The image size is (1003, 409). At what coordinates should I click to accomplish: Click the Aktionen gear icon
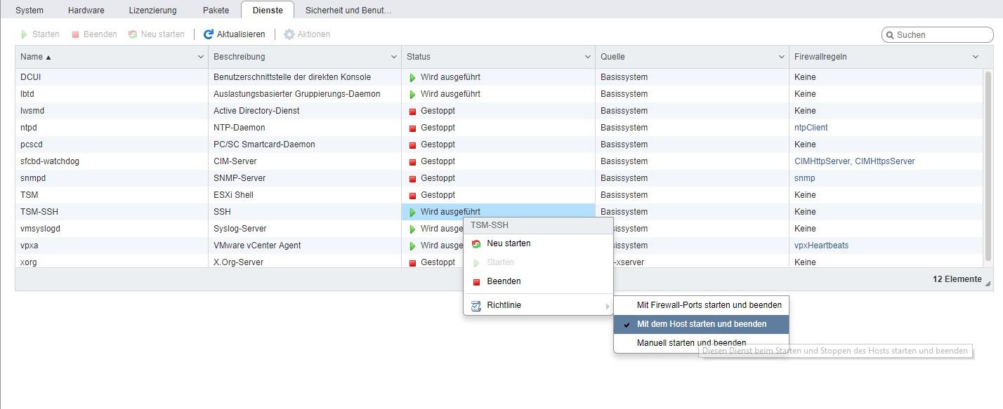click(x=289, y=34)
